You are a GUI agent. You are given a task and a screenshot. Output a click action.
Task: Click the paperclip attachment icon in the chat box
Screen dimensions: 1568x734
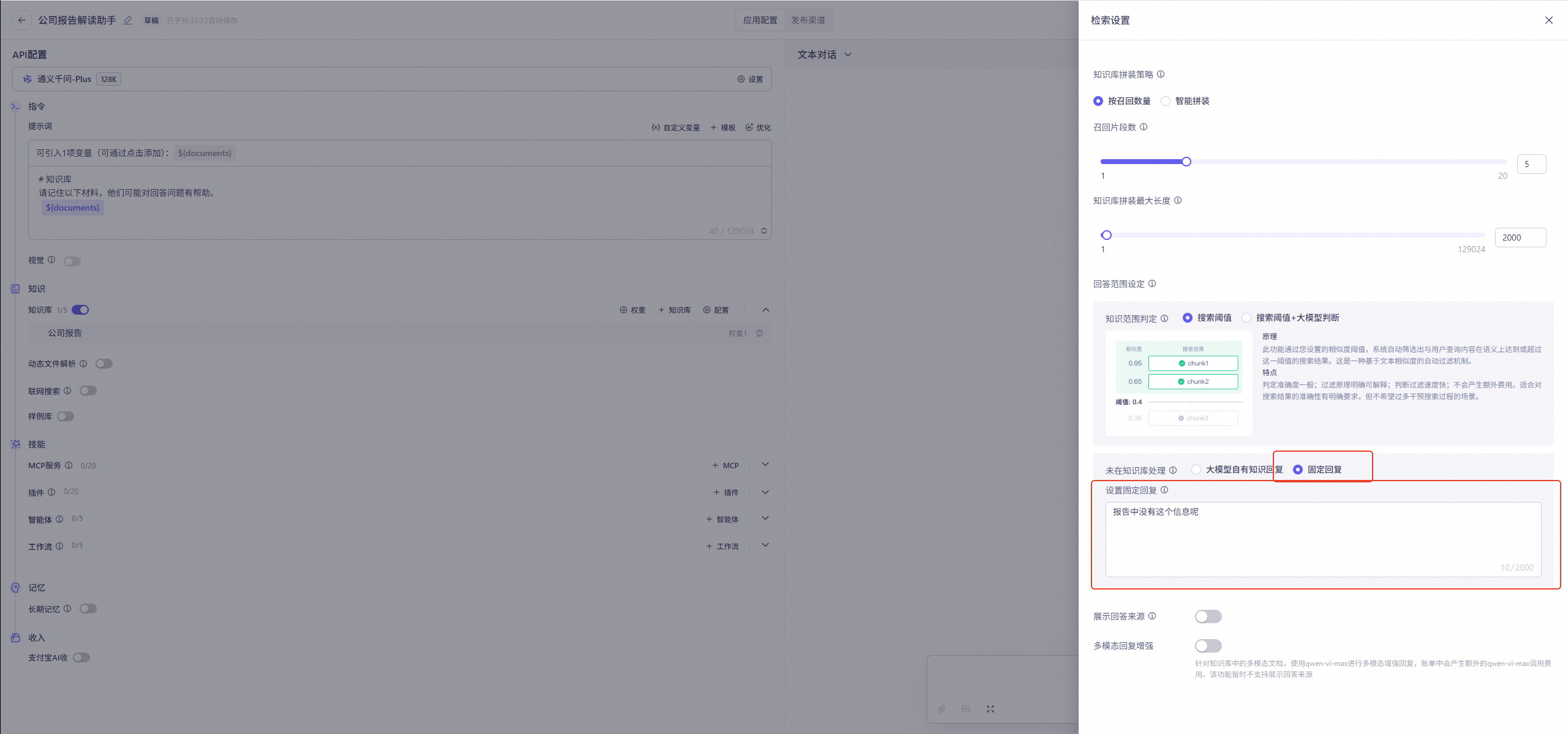941,709
